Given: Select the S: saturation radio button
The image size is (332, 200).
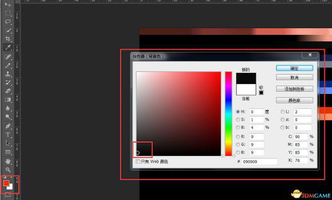Looking at the screenshot, I should click(x=238, y=120).
